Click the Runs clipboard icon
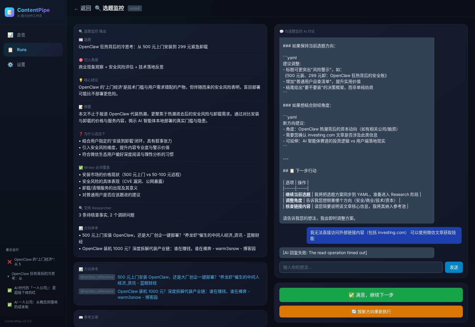Image resolution: width=475 pixels, height=327 pixels. pos(10,50)
